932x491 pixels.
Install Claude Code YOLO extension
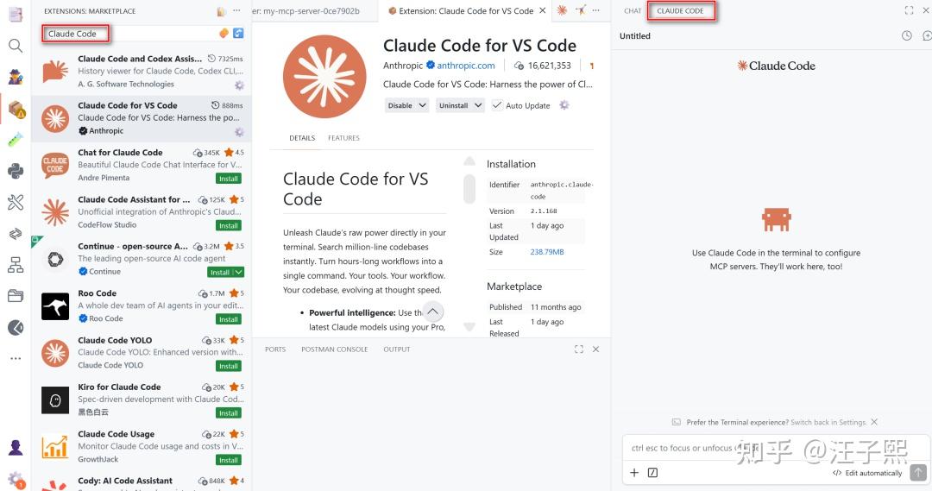[228, 366]
